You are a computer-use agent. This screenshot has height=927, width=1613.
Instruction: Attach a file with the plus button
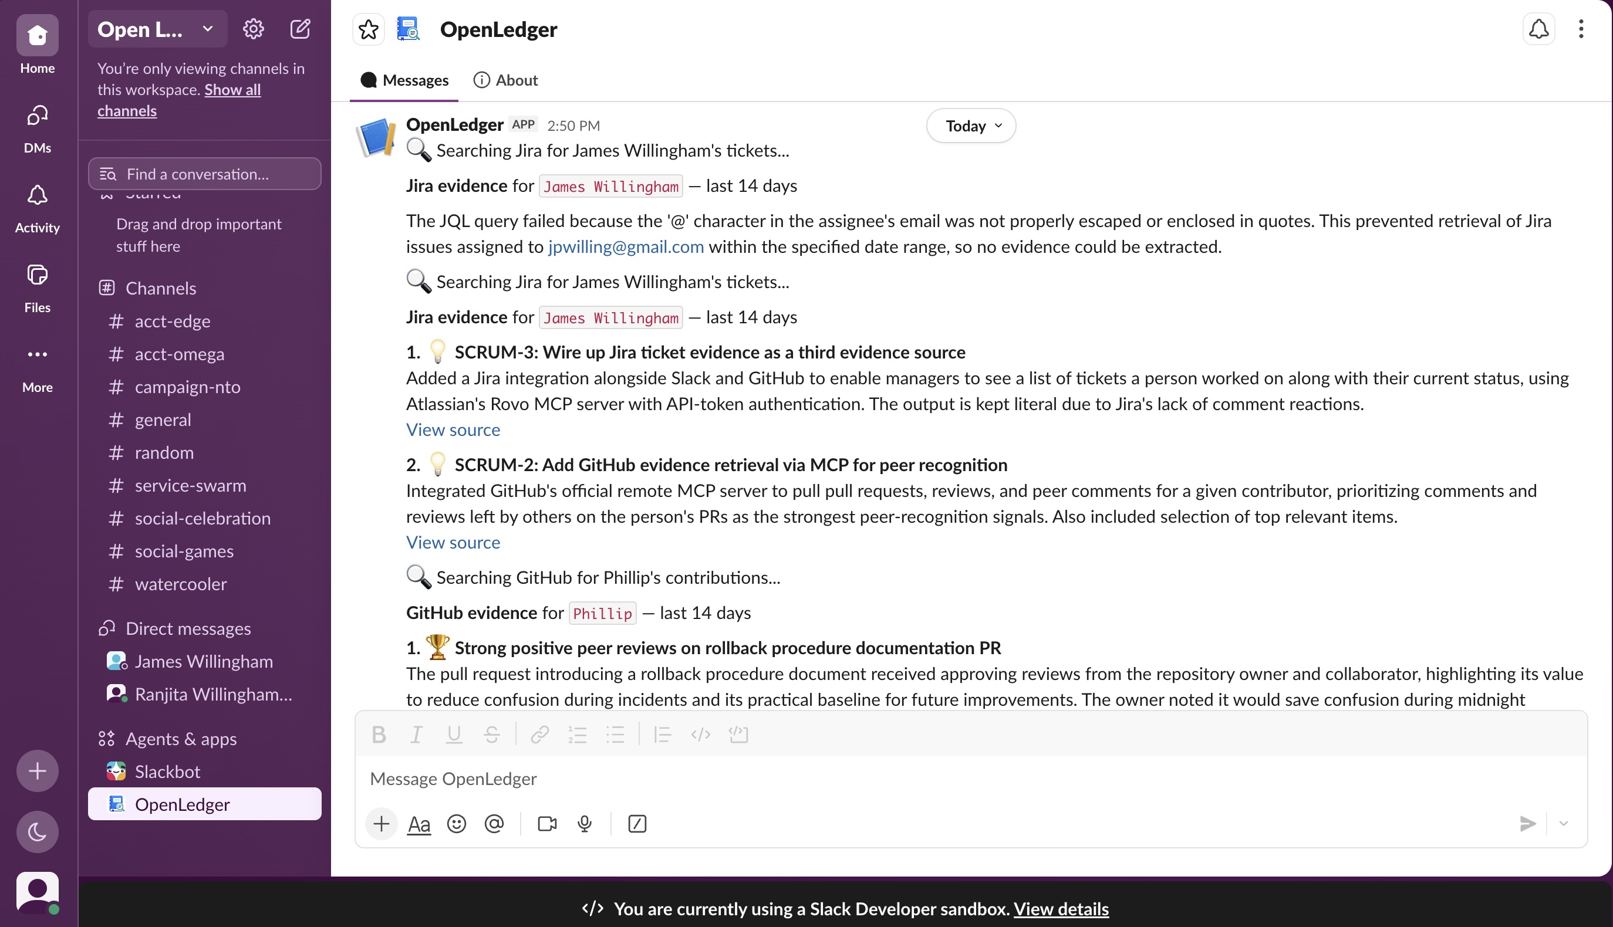[382, 824]
